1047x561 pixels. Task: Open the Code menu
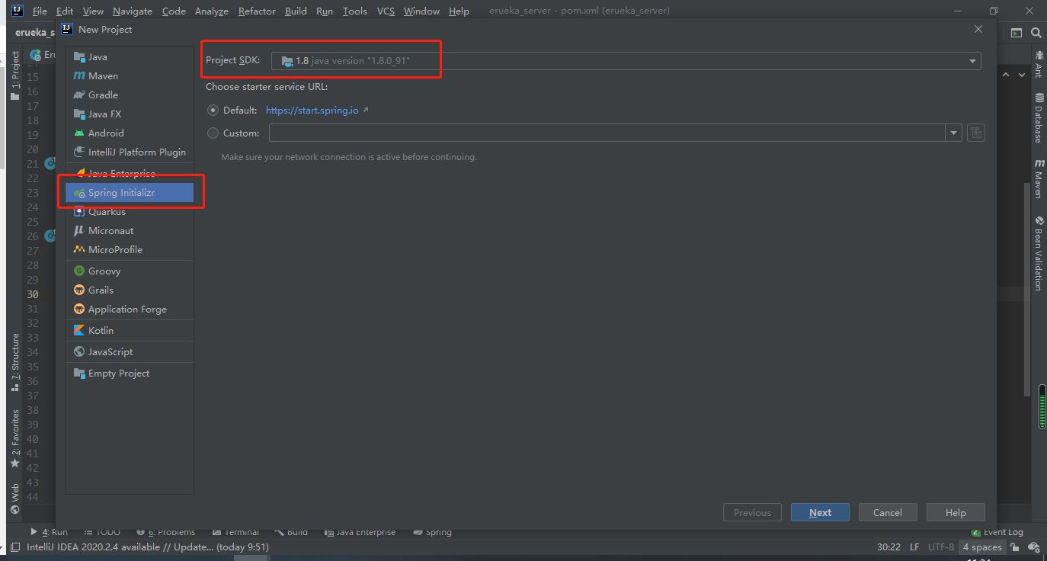(x=174, y=11)
